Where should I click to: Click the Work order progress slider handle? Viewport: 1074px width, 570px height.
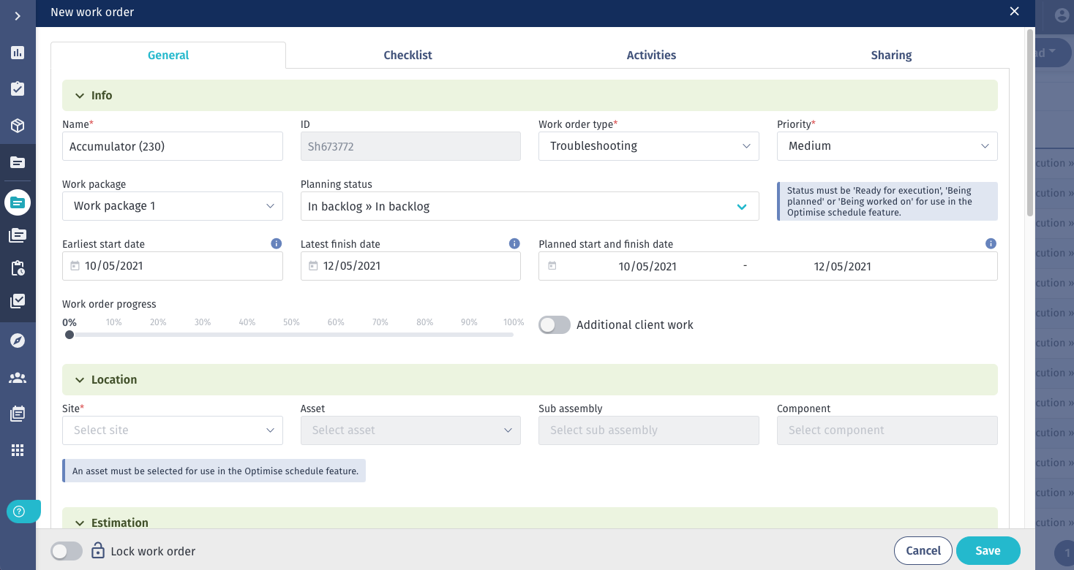[x=70, y=335]
